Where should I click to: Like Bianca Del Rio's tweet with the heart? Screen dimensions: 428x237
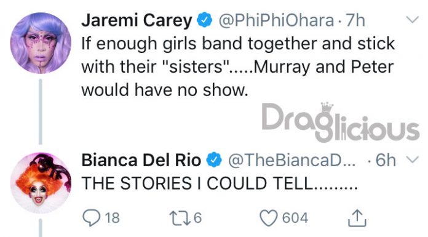point(269,218)
